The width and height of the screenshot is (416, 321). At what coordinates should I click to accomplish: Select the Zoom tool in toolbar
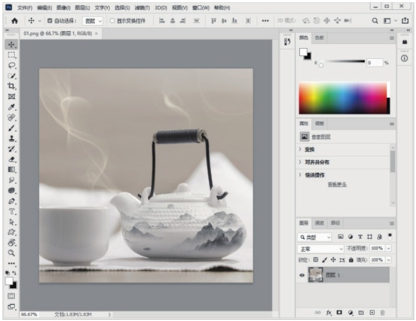[11, 253]
